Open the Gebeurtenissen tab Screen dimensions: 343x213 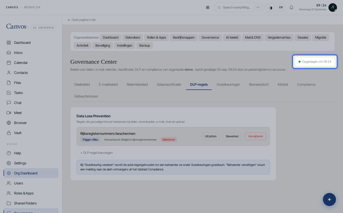click(86, 96)
